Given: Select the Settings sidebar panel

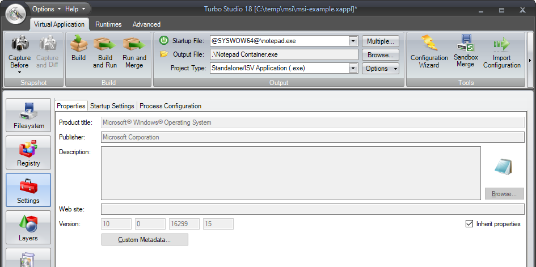Looking at the screenshot, I should point(28,190).
